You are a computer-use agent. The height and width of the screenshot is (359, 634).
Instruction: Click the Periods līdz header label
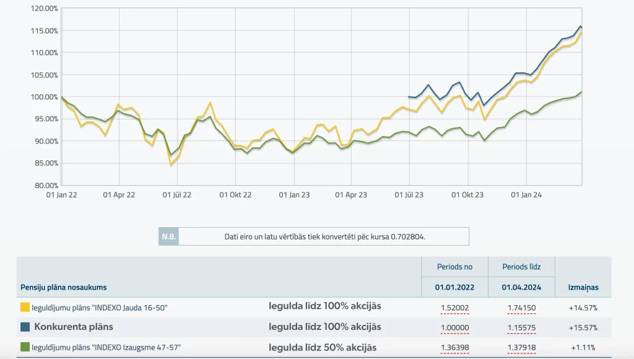click(521, 267)
